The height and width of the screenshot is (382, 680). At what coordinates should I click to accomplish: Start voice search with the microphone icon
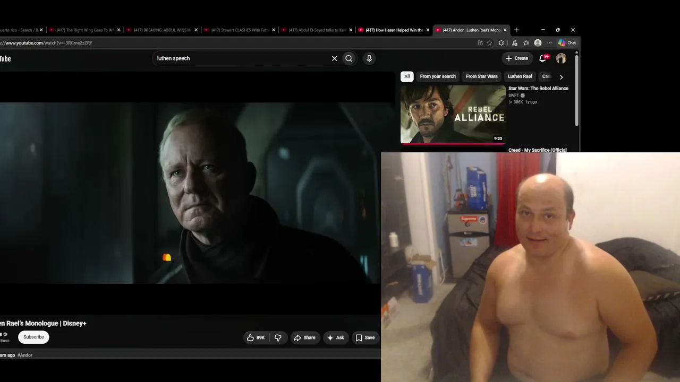[x=369, y=58]
